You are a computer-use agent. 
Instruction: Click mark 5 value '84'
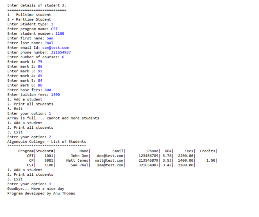click(x=40, y=80)
